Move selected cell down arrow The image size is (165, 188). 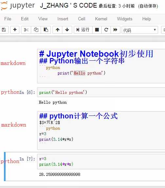67,30
